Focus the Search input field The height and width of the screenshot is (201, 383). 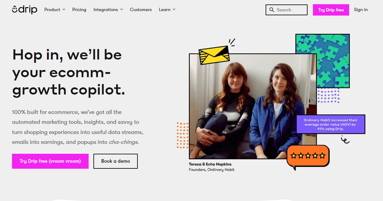pos(287,10)
